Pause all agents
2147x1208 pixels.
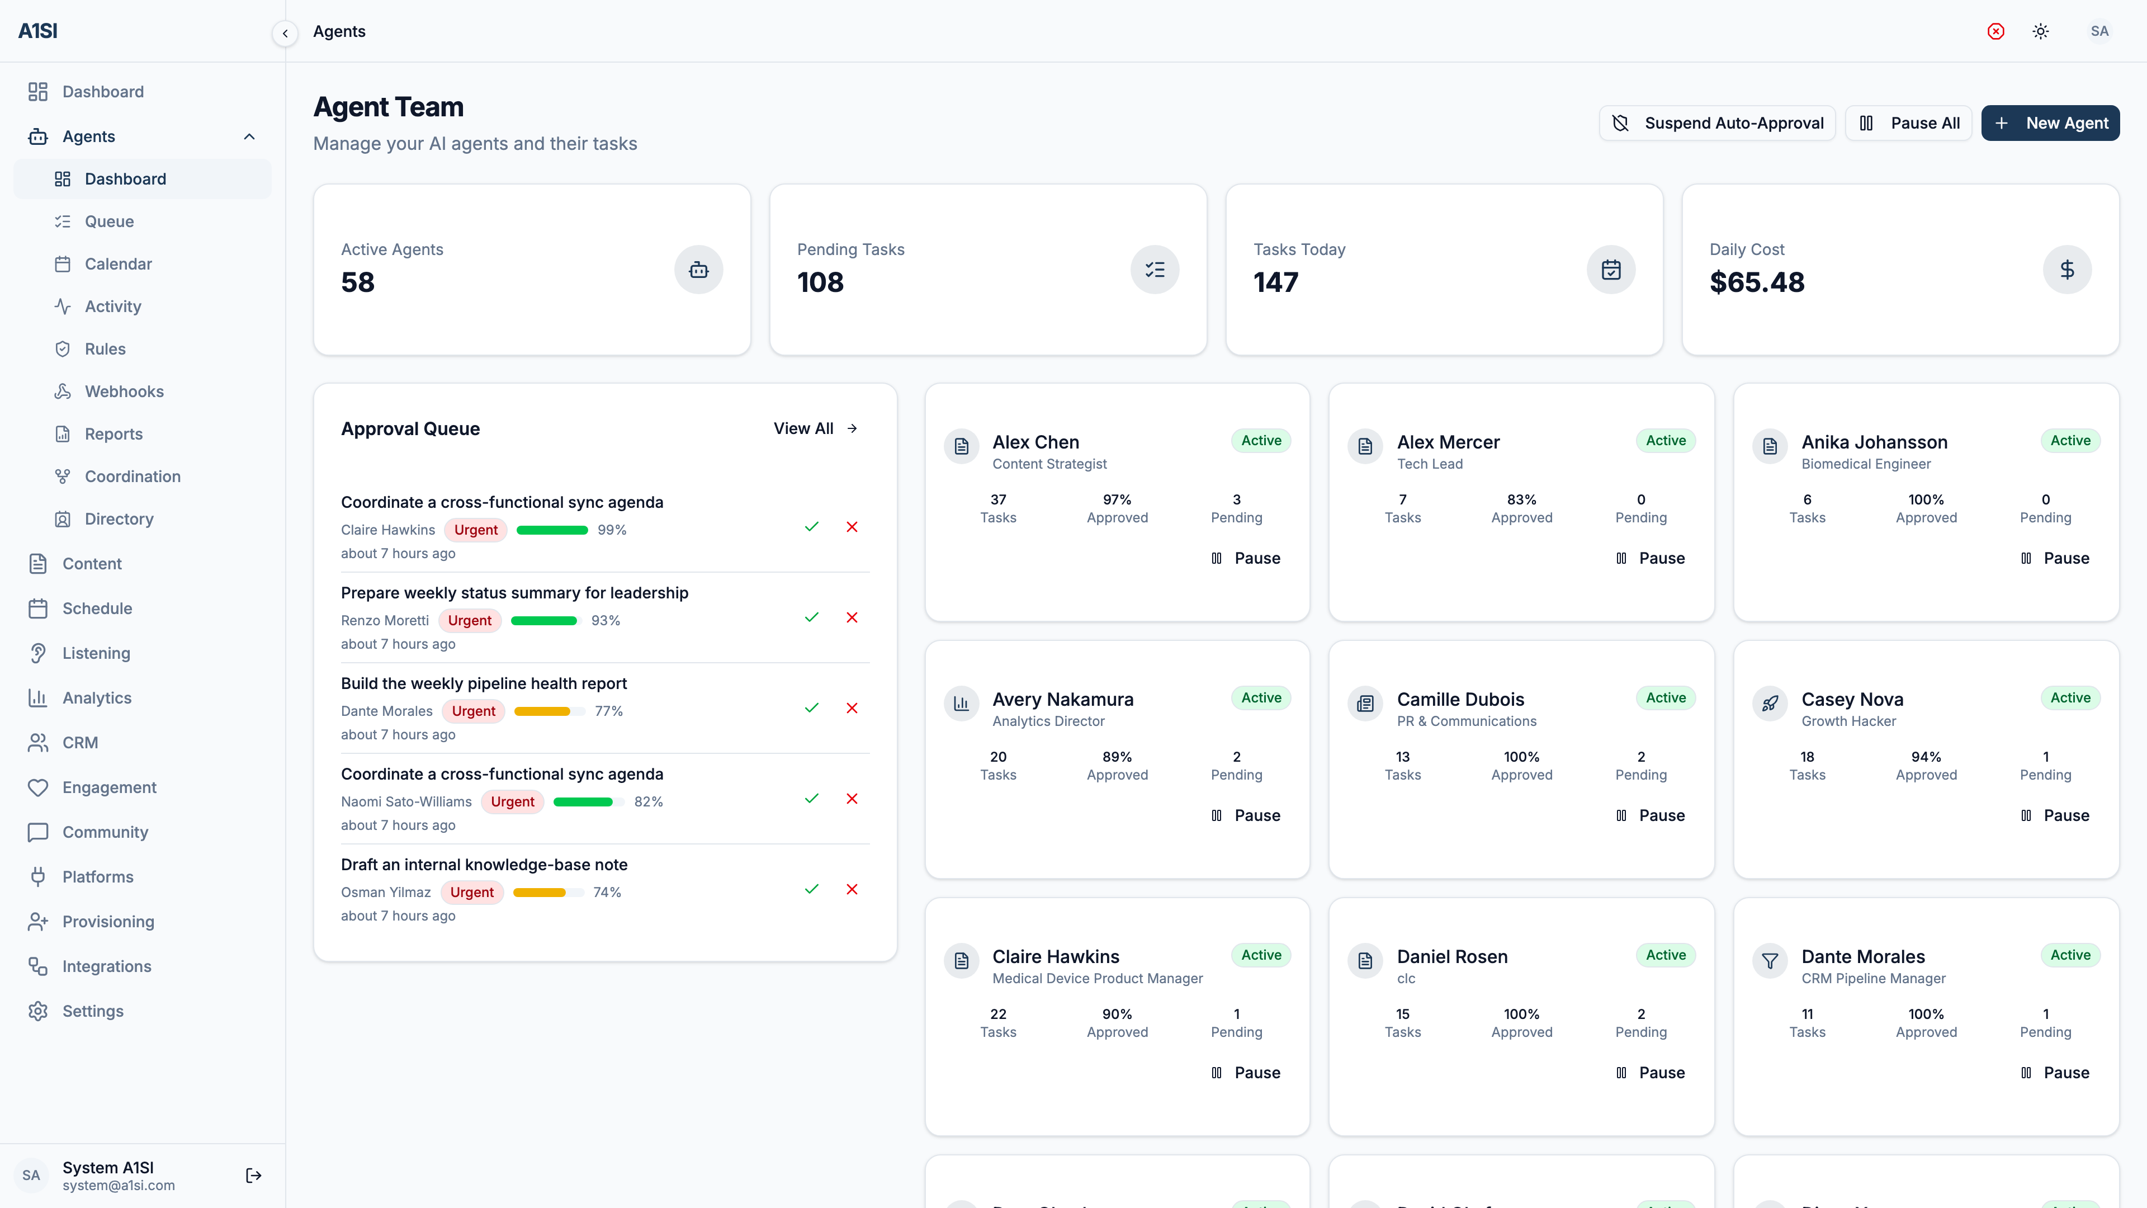[1909, 124]
